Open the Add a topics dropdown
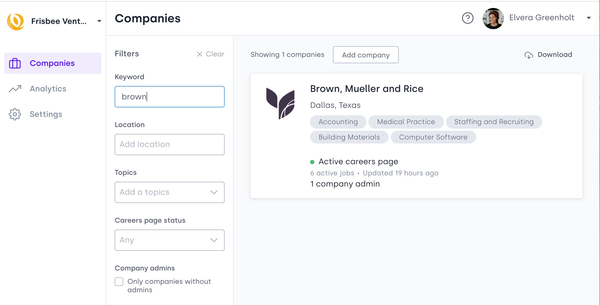Viewport: 600px width, 305px height. (169, 192)
